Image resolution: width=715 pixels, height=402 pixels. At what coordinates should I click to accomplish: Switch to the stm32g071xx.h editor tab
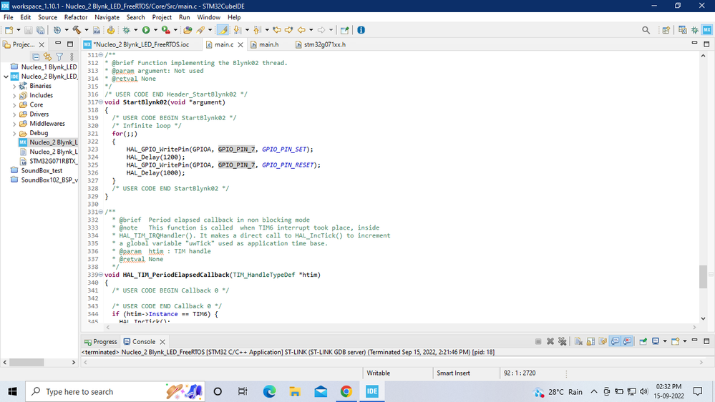coord(325,44)
